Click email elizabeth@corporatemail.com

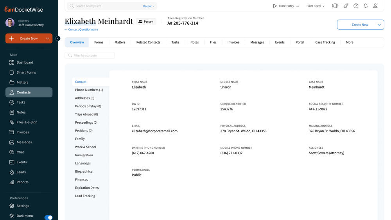pyautogui.click(x=154, y=131)
